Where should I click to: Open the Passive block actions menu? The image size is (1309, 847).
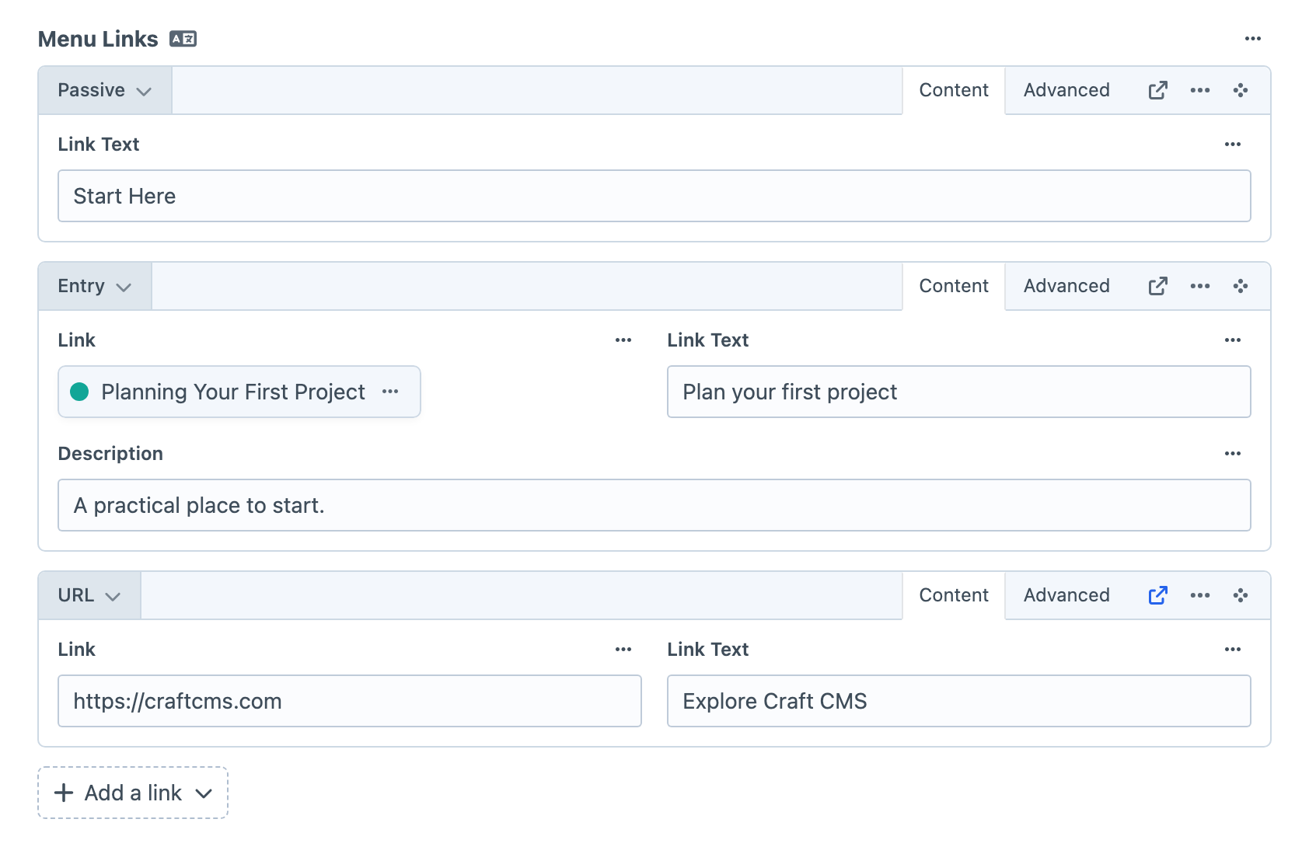pos(1199,90)
